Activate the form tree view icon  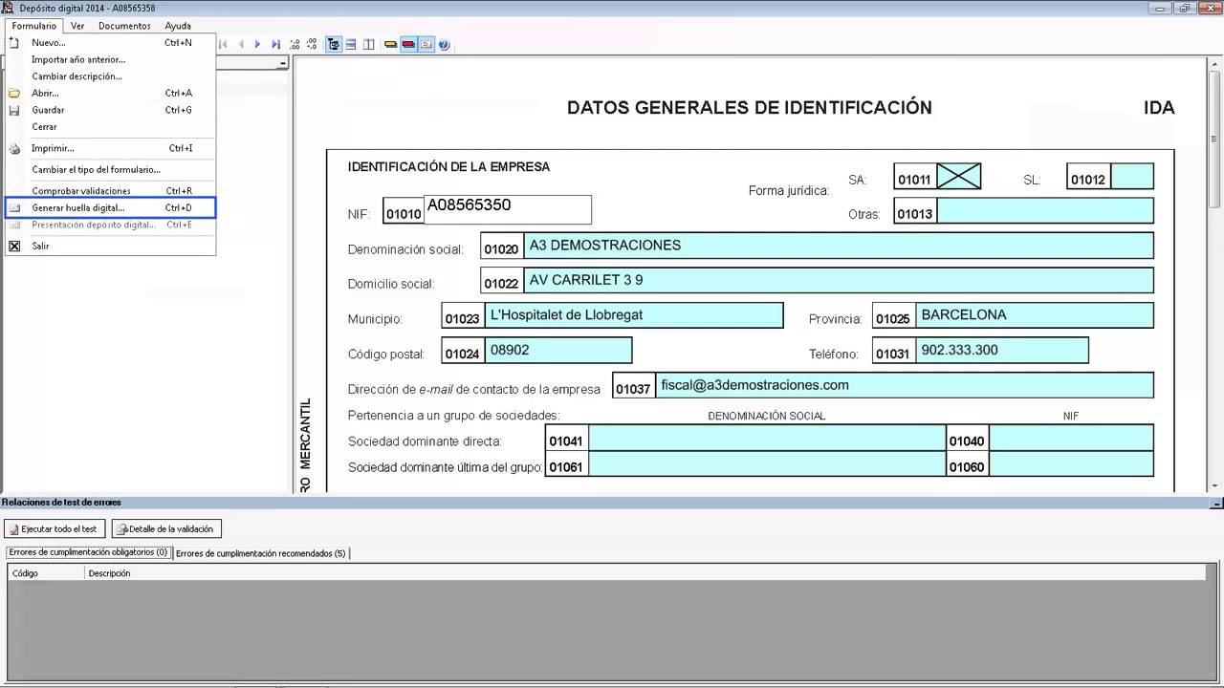point(334,44)
